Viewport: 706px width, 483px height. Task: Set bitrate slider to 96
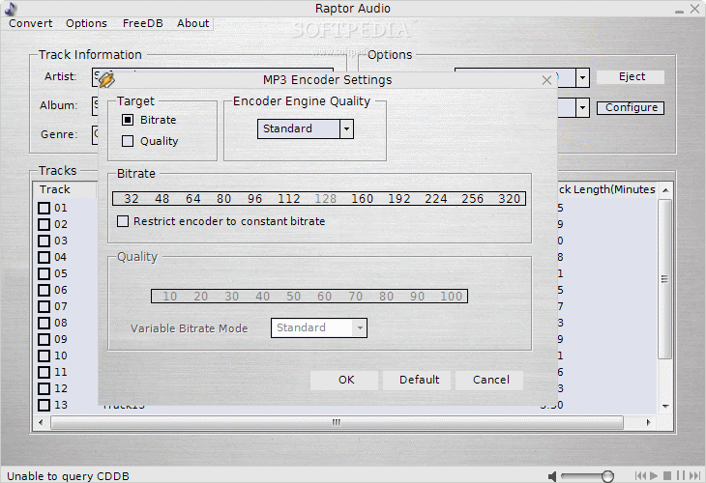[254, 199]
